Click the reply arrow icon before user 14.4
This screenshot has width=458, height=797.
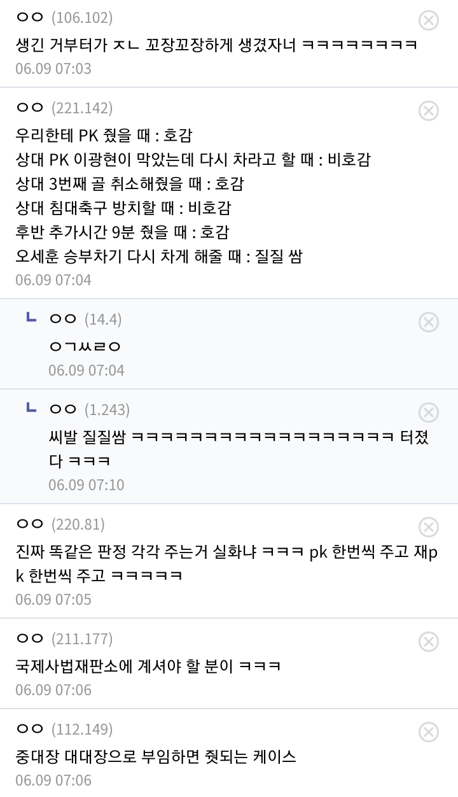coord(31,318)
